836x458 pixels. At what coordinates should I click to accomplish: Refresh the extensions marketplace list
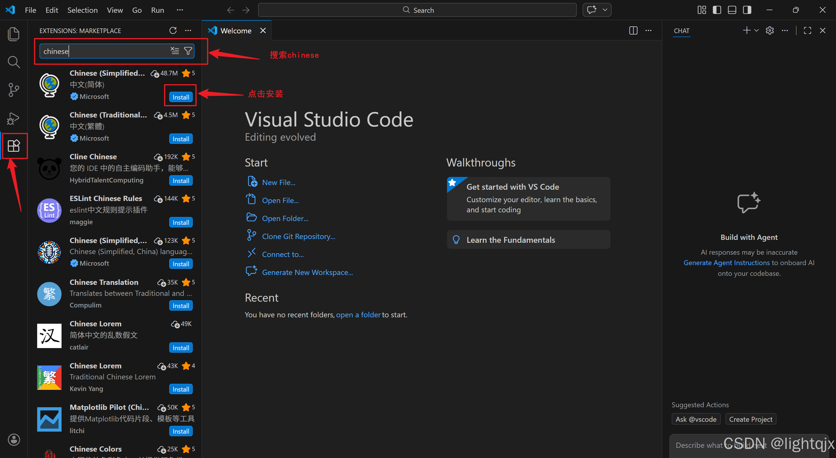point(173,30)
